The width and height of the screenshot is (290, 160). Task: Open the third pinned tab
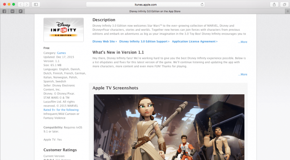[21, 11]
